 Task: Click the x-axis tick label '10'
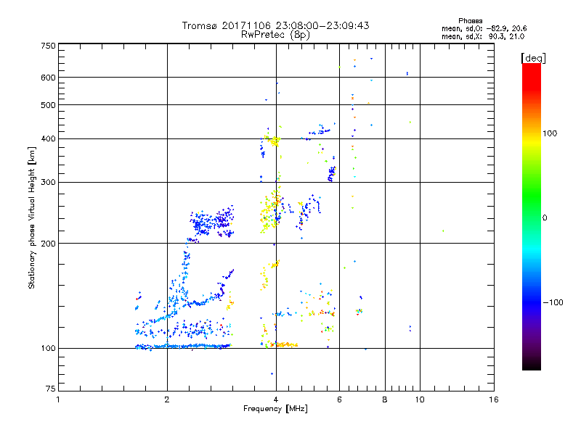pyautogui.click(x=420, y=399)
